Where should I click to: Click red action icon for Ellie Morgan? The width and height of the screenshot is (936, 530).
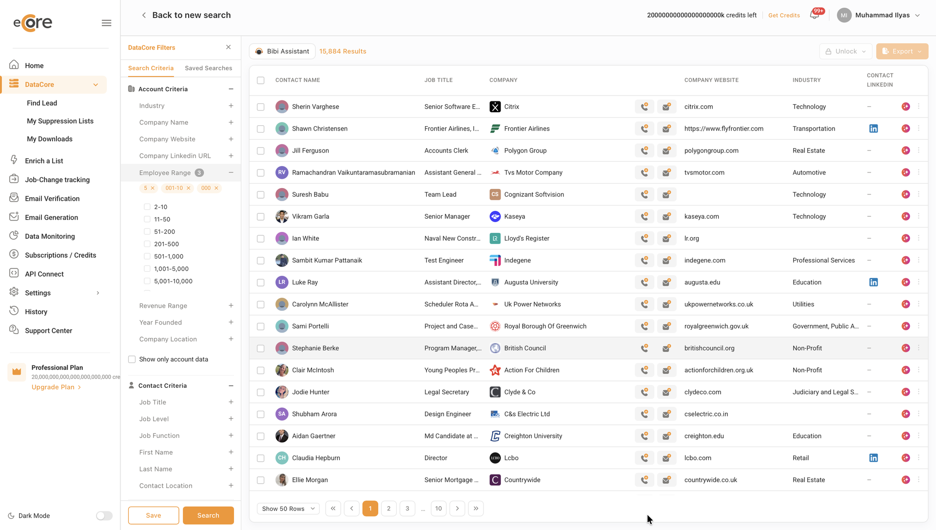(x=906, y=480)
